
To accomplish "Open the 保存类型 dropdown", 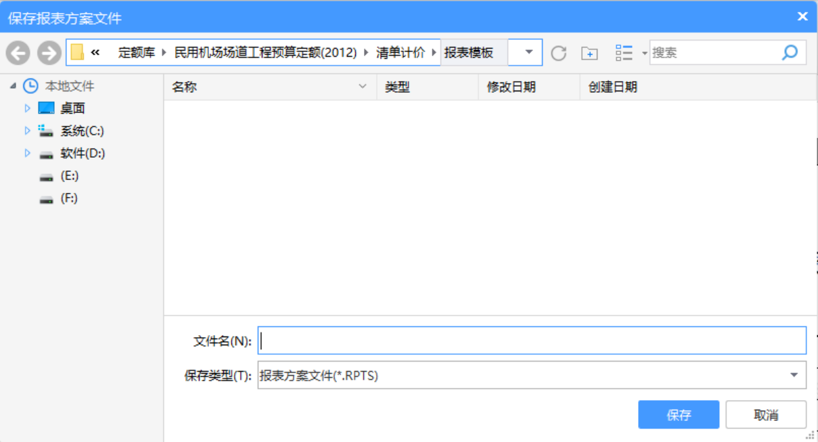I will click(793, 375).
